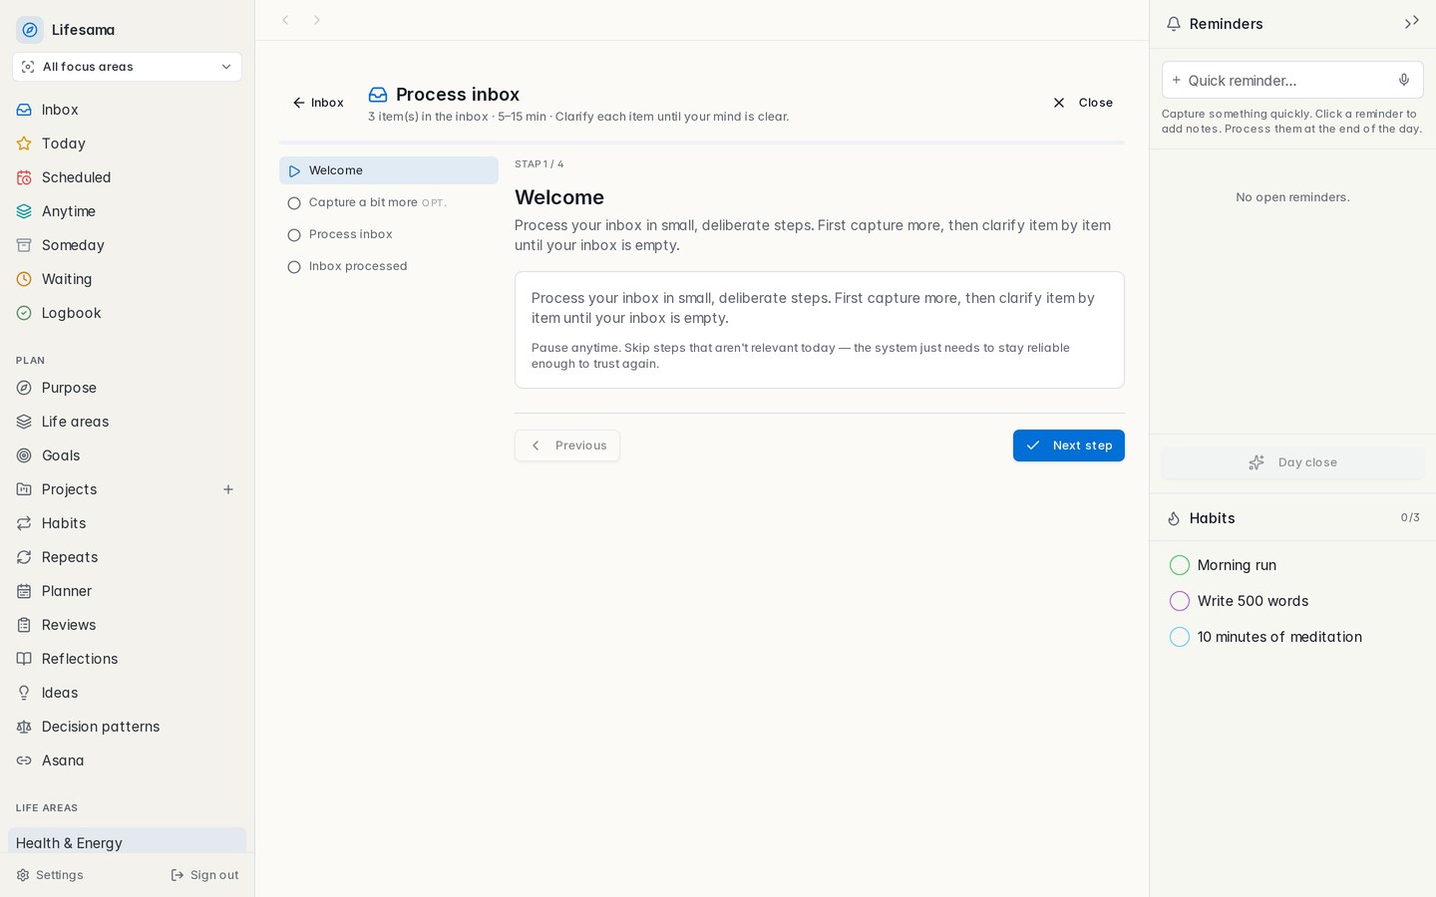The height and width of the screenshot is (897, 1436).
Task: Open Reflections from the sidebar
Action: click(127, 659)
